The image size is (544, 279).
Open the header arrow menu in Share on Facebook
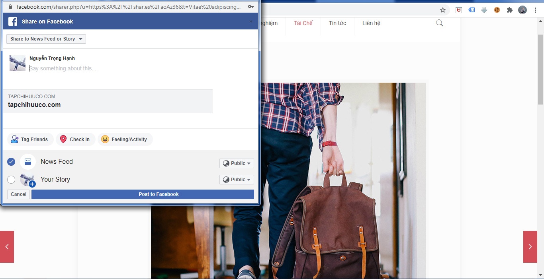pos(251,21)
